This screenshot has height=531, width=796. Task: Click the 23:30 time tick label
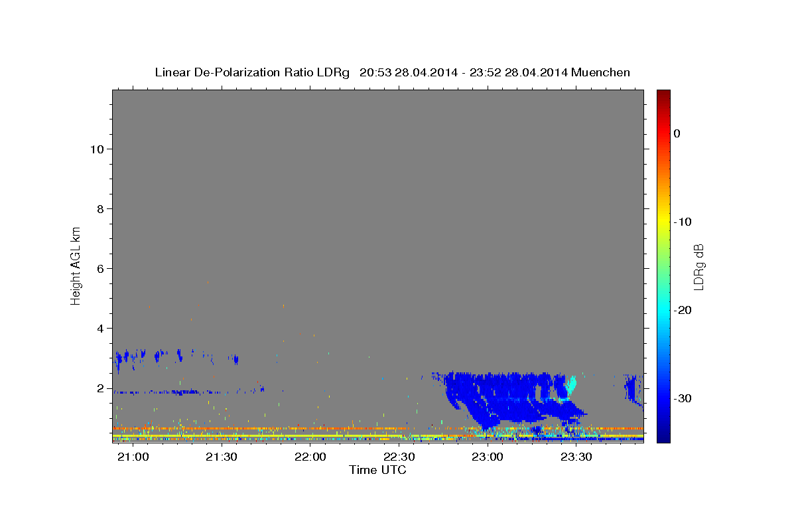tap(576, 457)
